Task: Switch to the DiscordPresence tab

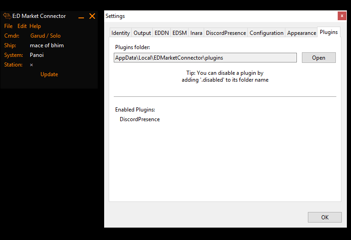Action: pos(226,33)
